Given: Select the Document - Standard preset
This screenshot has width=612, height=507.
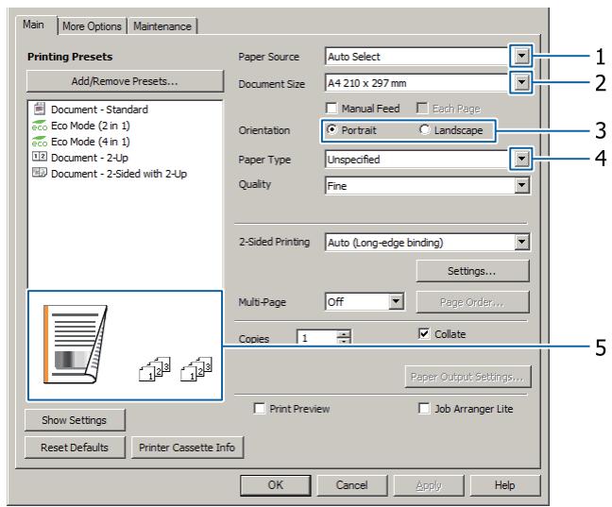Looking at the screenshot, I should point(99,110).
